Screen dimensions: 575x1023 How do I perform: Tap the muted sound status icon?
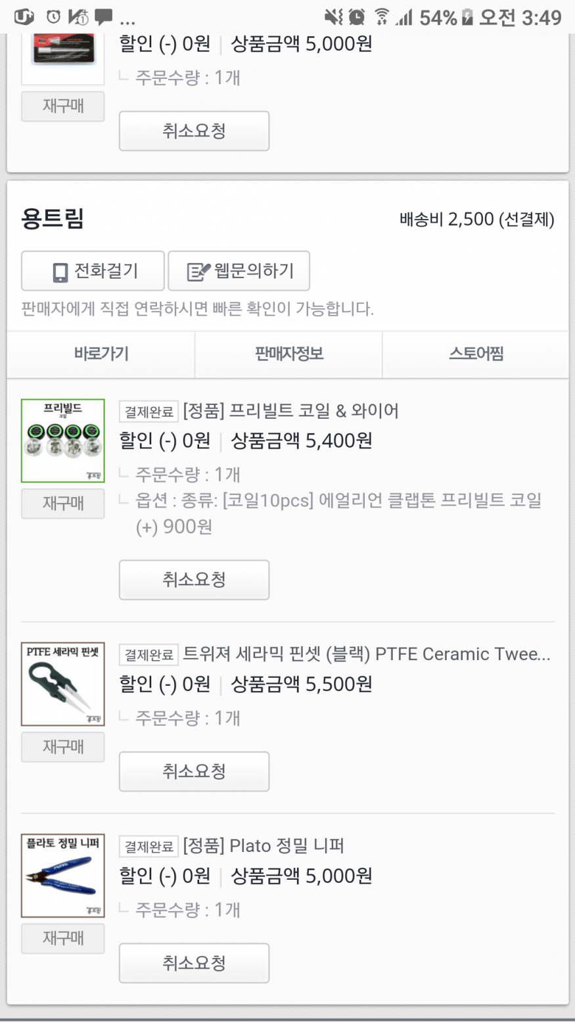pyautogui.click(x=334, y=17)
